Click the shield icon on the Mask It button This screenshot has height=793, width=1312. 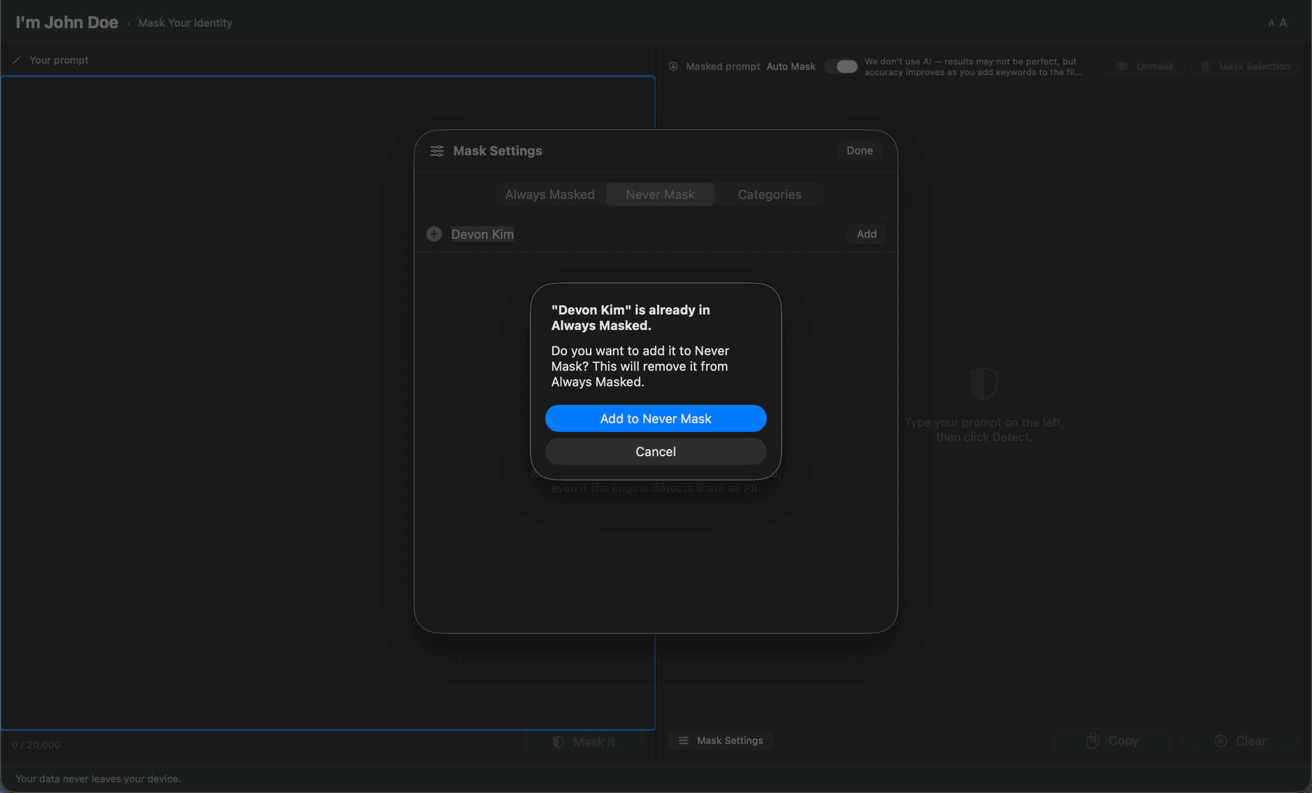558,742
